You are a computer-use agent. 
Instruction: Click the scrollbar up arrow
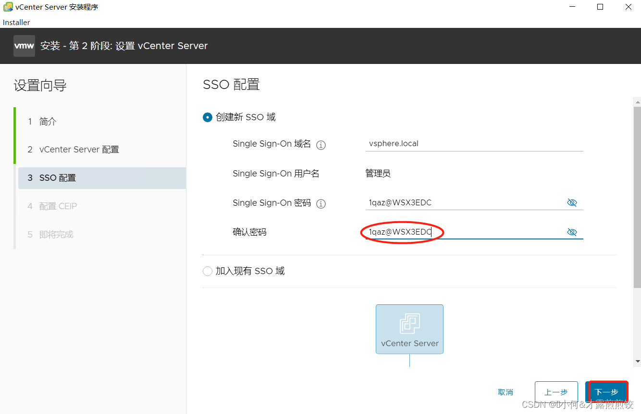638,102
